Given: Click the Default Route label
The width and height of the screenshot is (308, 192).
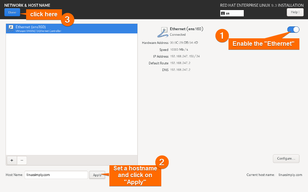Looking at the screenshot, I should 159,63.
